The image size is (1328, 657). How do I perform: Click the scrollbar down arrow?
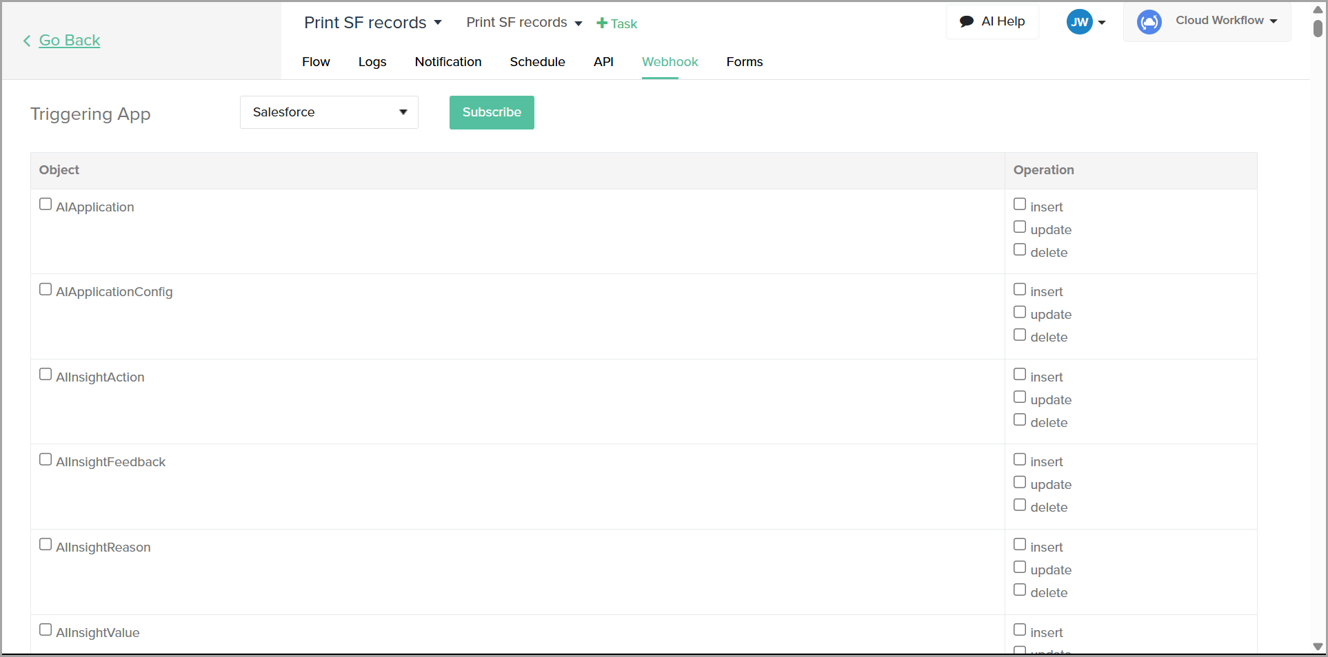click(1318, 647)
